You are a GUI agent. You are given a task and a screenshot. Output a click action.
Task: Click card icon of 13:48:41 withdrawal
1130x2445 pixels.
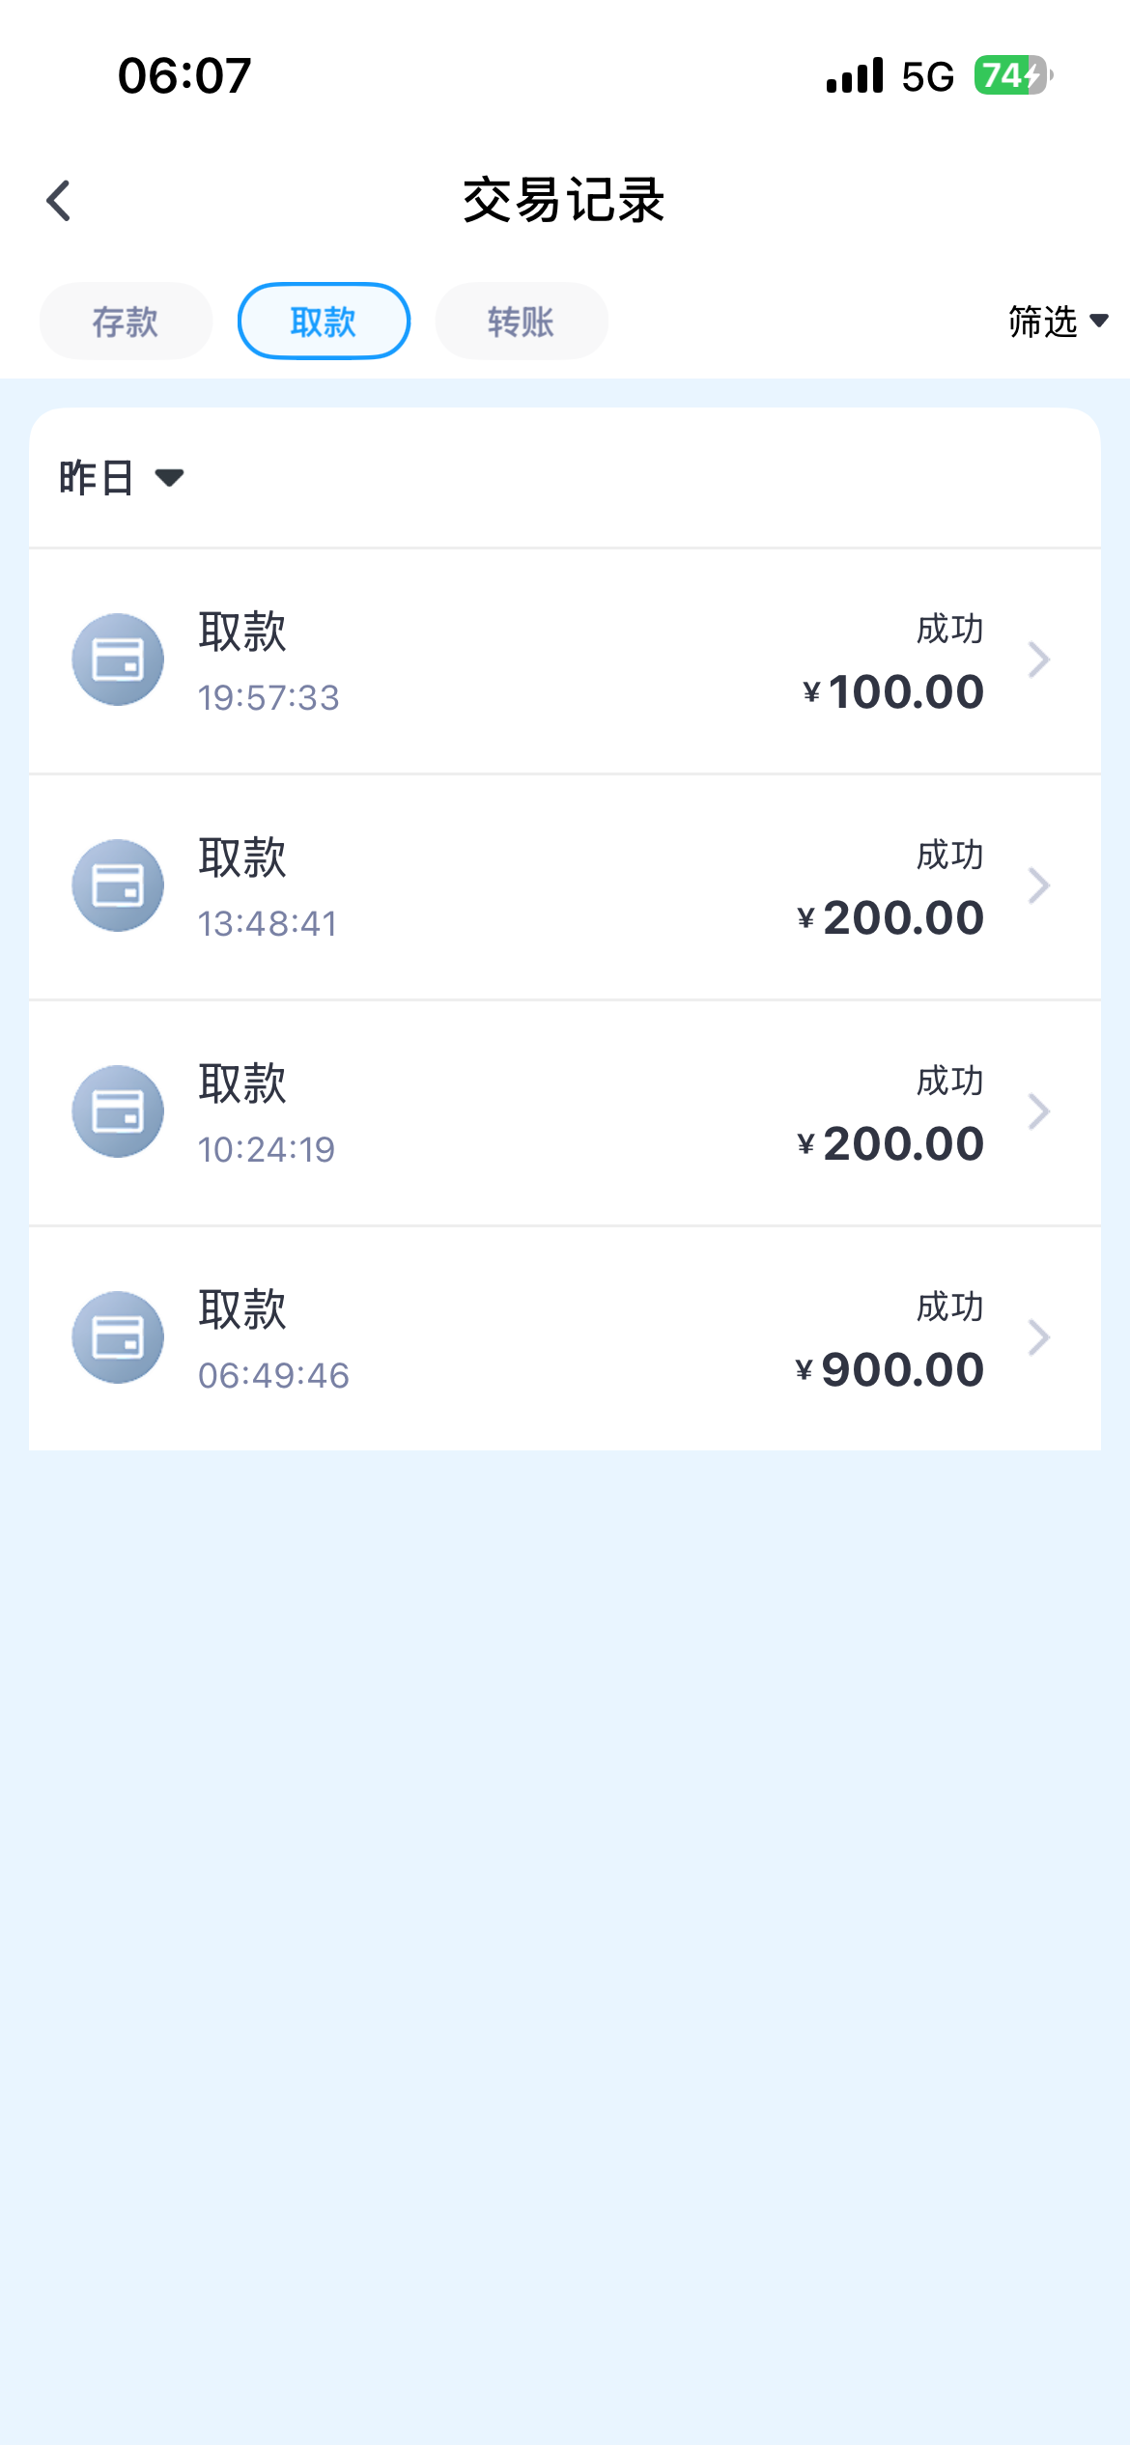click(118, 885)
